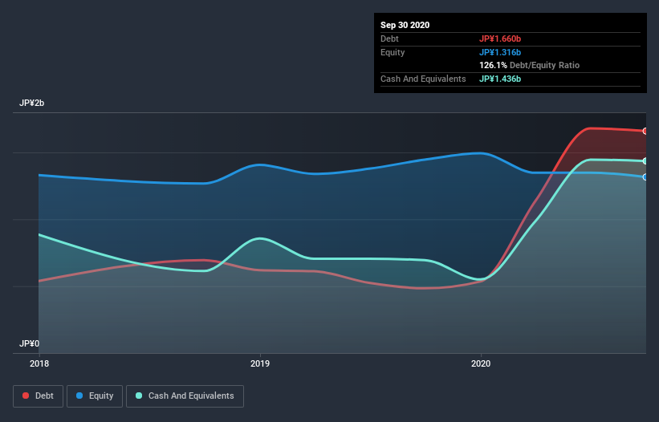Click the Sep 30 2020 tooltip date
Image resolution: width=659 pixels, height=422 pixels.
tap(405, 25)
